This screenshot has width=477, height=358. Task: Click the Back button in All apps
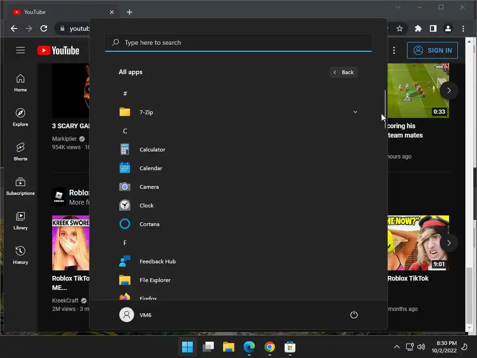(343, 72)
